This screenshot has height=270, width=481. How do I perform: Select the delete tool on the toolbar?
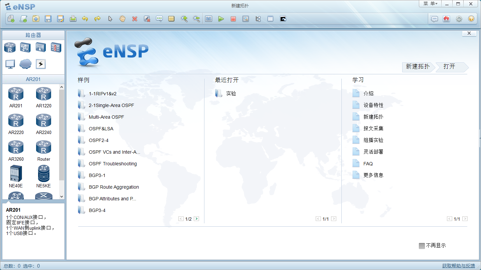pos(135,19)
